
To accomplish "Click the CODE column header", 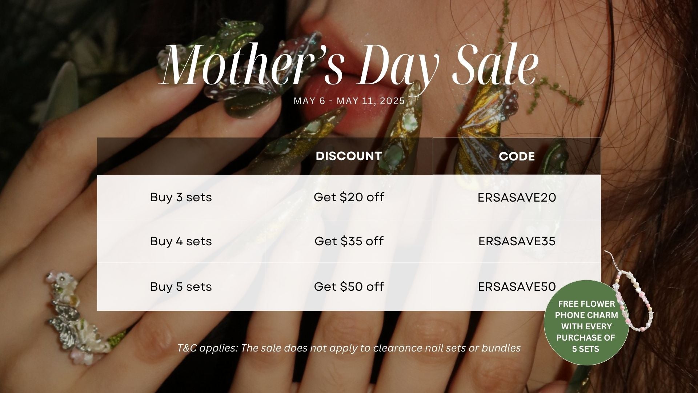I will pyautogui.click(x=517, y=156).
